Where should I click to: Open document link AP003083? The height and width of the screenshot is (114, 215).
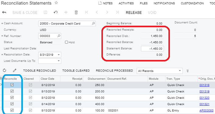(206, 110)
